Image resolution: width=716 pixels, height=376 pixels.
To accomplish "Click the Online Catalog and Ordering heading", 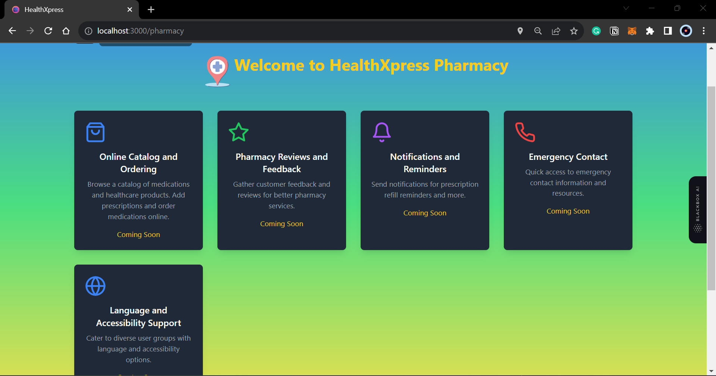I will pyautogui.click(x=138, y=163).
